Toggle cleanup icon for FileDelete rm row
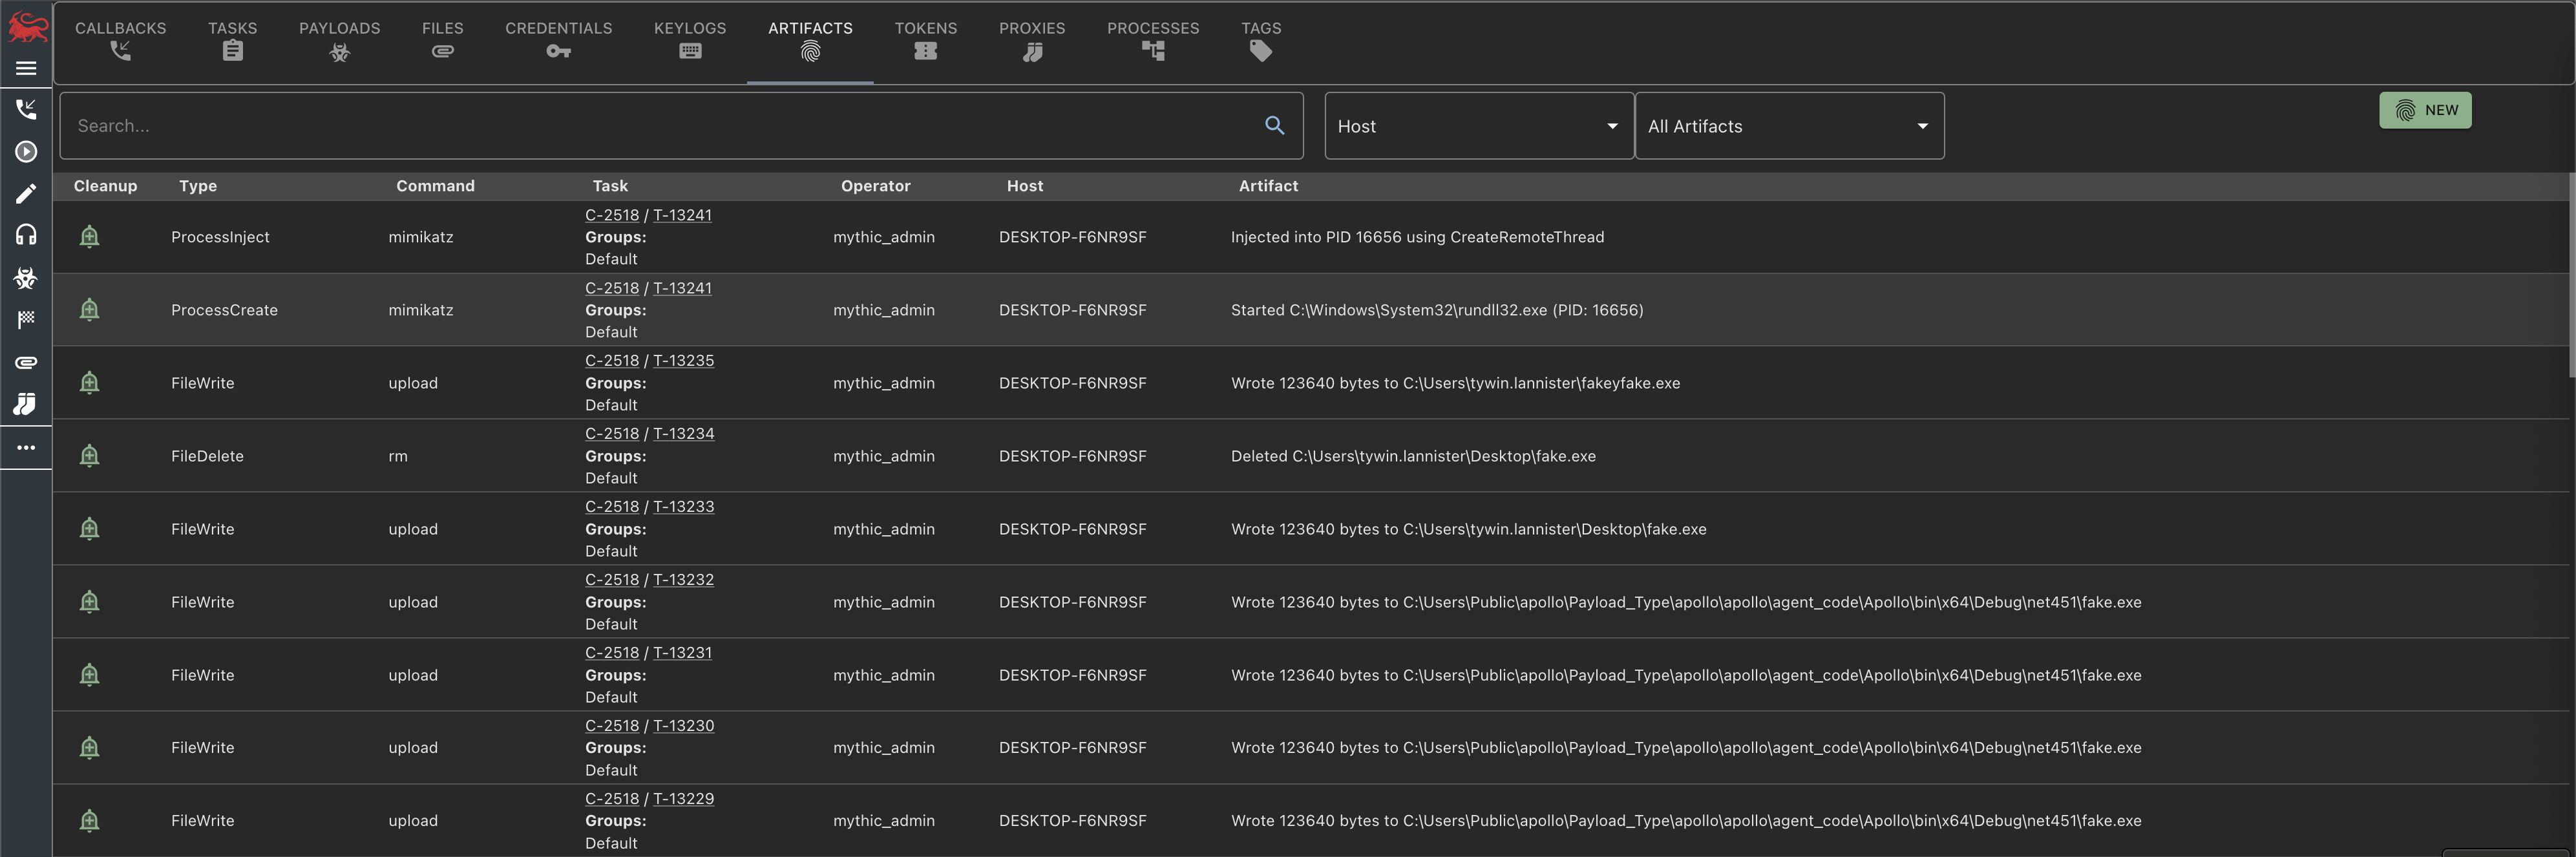The width and height of the screenshot is (2576, 857). pos(89,456)
